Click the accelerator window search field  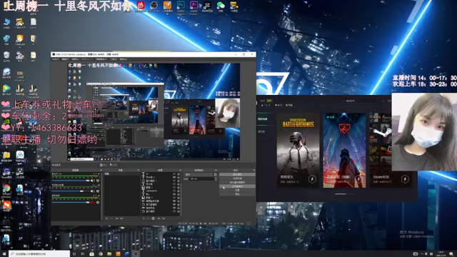(359, 101)
